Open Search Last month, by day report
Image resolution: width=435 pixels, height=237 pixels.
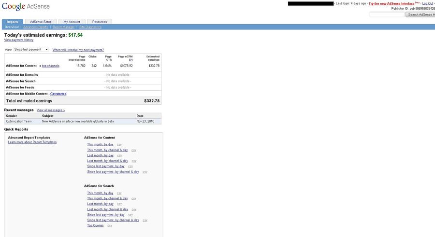100,204
